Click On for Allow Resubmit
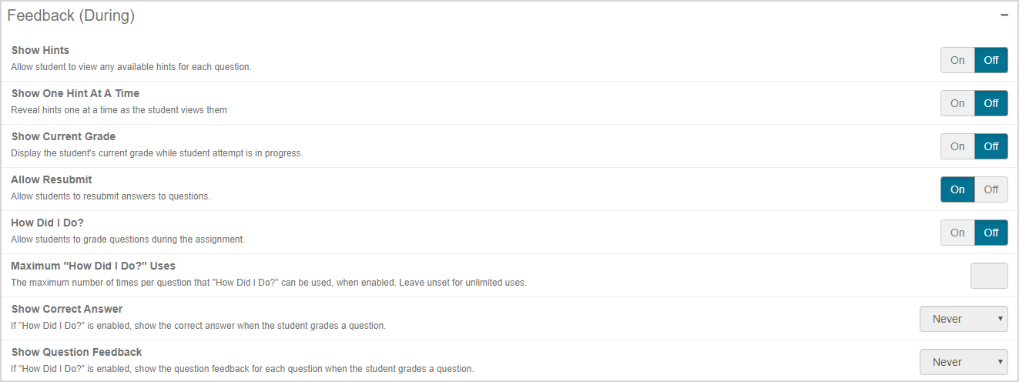The image size is (1019, 382). click(957, 189)
